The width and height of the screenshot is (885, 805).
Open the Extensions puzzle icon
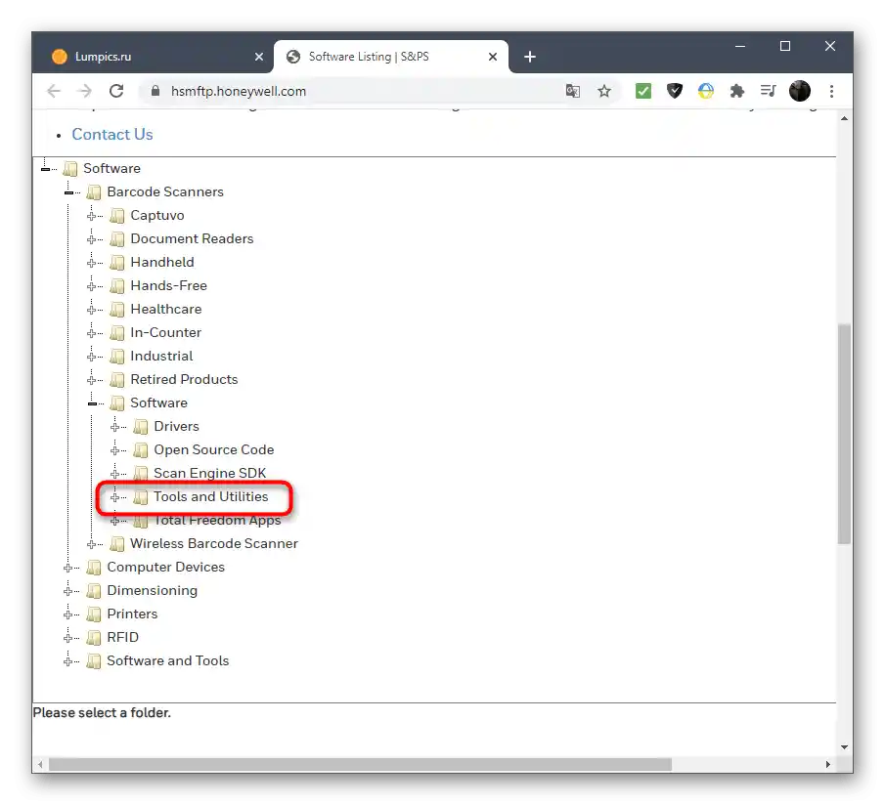(x=736, y=91)
